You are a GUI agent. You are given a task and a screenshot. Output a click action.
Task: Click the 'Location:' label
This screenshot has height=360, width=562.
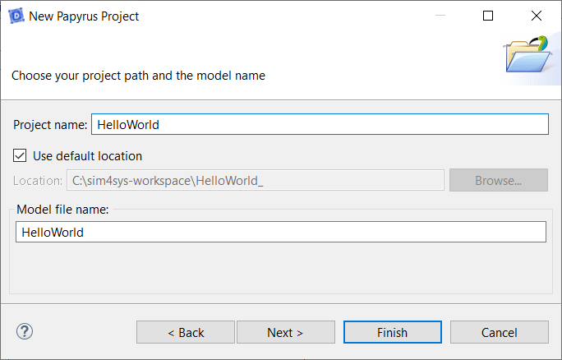tap(38, 181)
